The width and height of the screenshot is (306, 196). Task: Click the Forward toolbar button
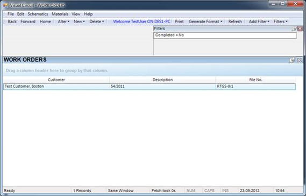click(28, 21)
